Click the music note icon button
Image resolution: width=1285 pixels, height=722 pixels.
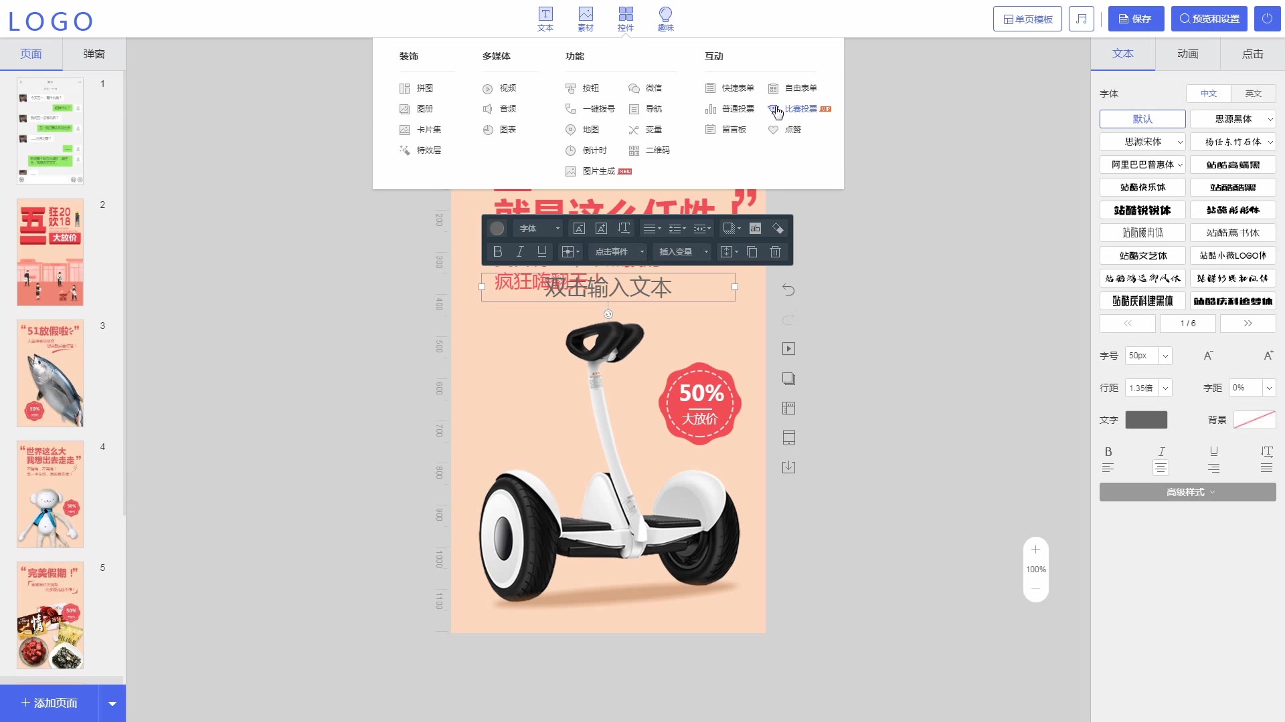pos(1081,19)
